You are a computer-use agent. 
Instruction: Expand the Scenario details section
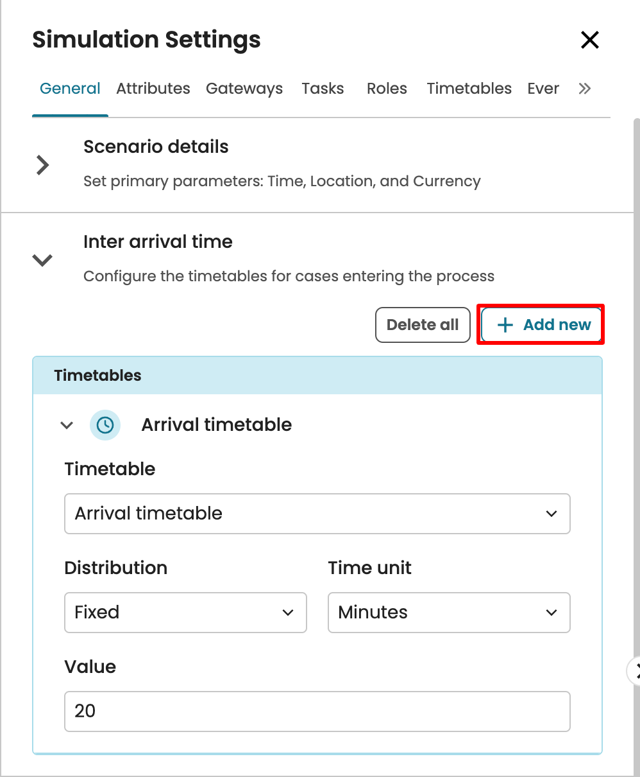pos(42,165)
